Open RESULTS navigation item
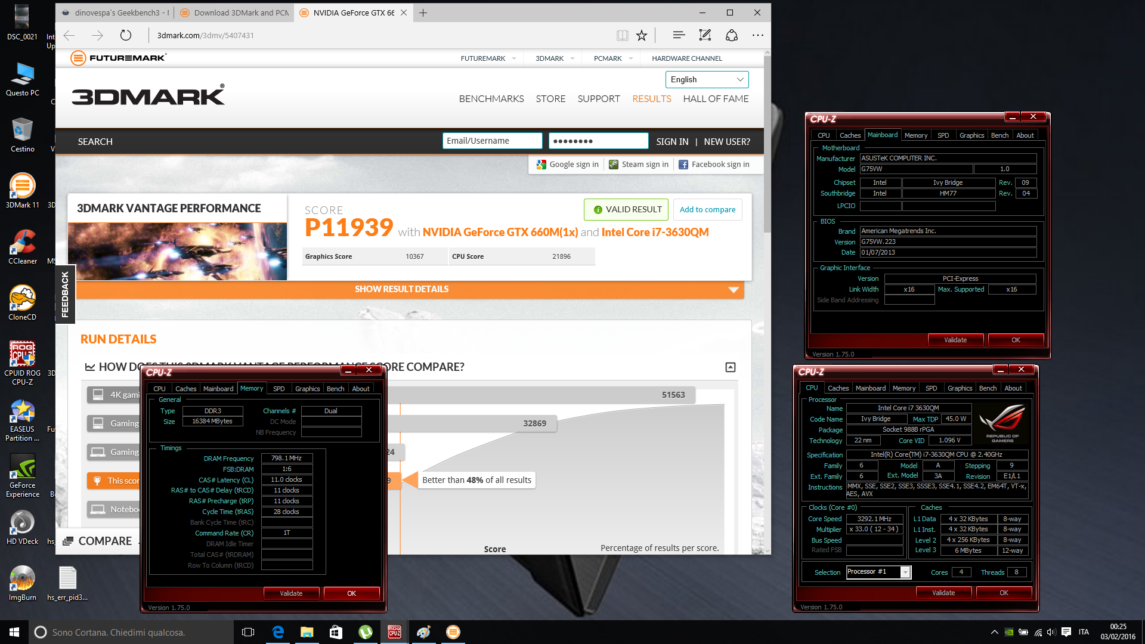This screenshot has height=644, width=1145. 652,99
